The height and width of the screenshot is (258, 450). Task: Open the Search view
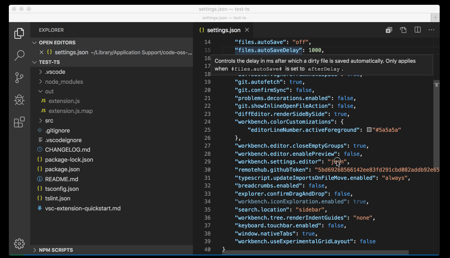click(x=19, y=55)
